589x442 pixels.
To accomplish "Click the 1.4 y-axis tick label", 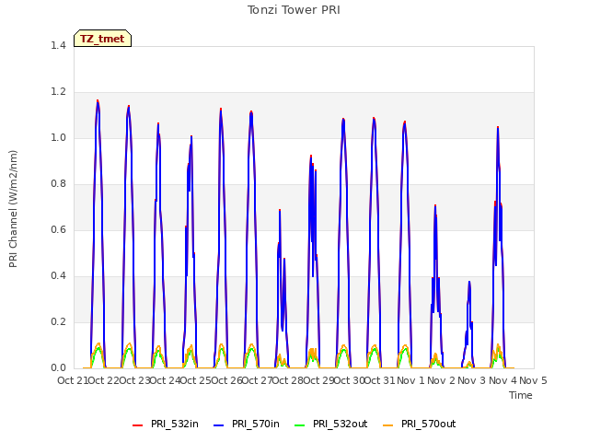I will click(58, 45).
